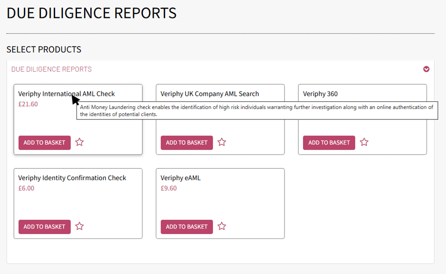Image resolution: width=446 pixels, height=274 pixels.
Task: Click the £21.60 price label
Action: coord(27,104)
